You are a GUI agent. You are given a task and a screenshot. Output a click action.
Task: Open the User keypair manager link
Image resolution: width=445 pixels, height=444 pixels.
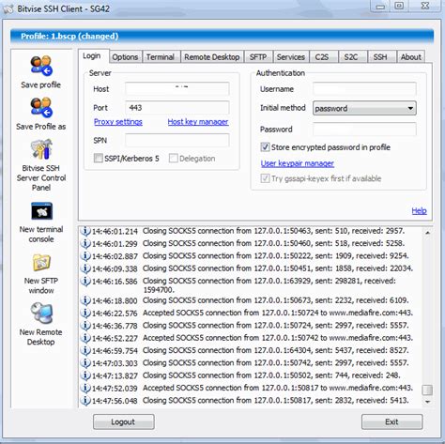298,163
